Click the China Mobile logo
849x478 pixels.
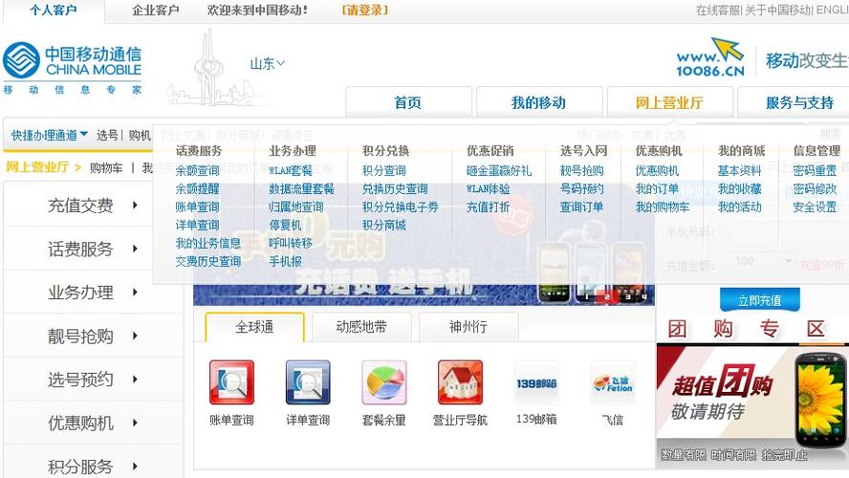tap(73, 62)
